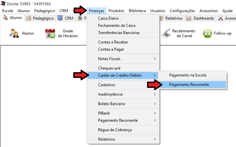Expand the Notas Fiscais submenu arrow

(155, 59)
